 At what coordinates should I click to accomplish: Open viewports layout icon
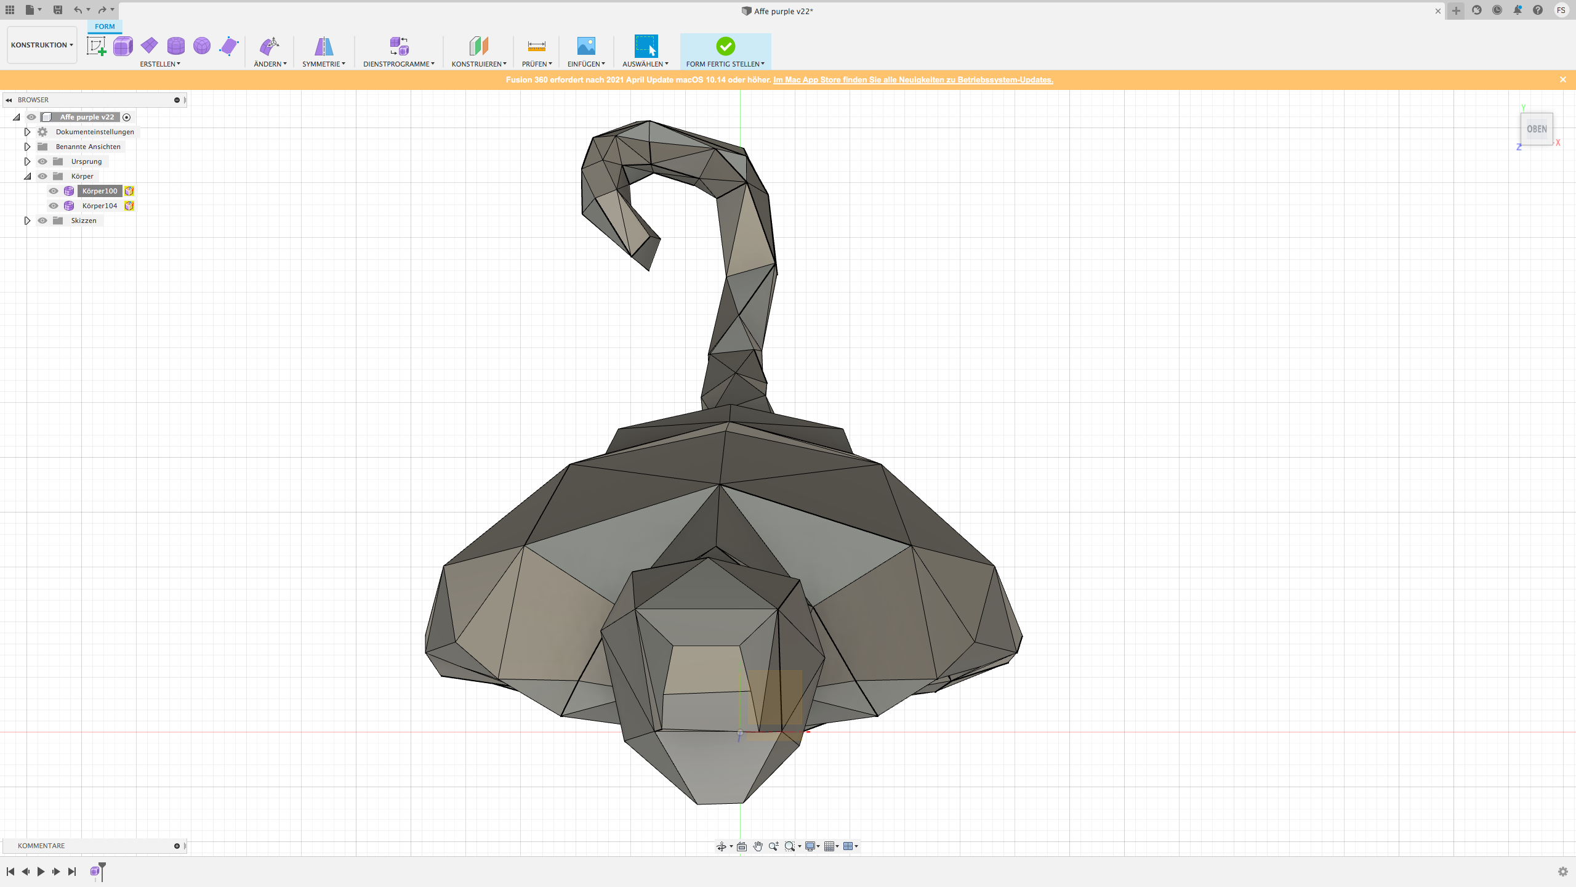(848, 846)
